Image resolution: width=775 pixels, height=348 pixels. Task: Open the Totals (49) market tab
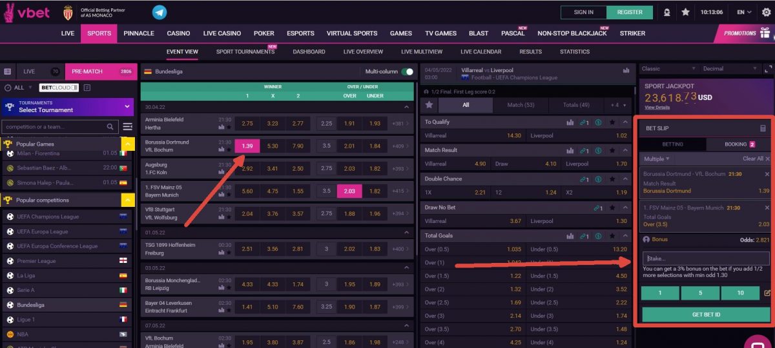coord(575,104)
